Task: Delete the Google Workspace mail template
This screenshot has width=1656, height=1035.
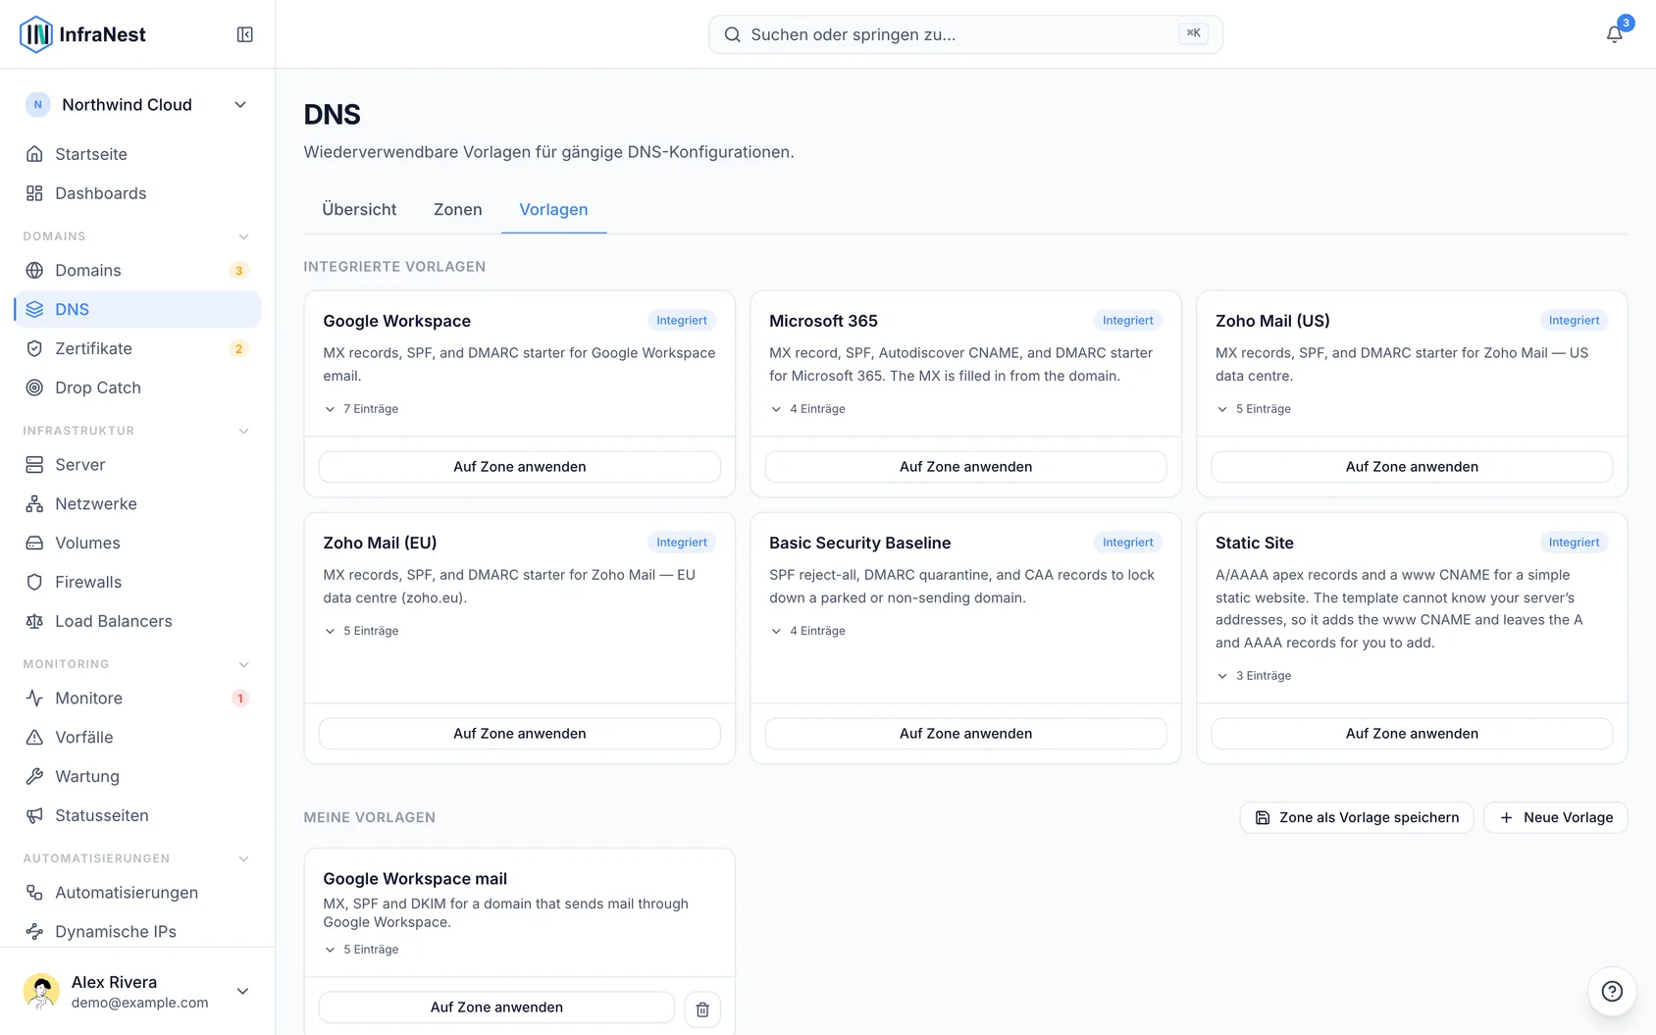Action: click(x=702, y=1009)
